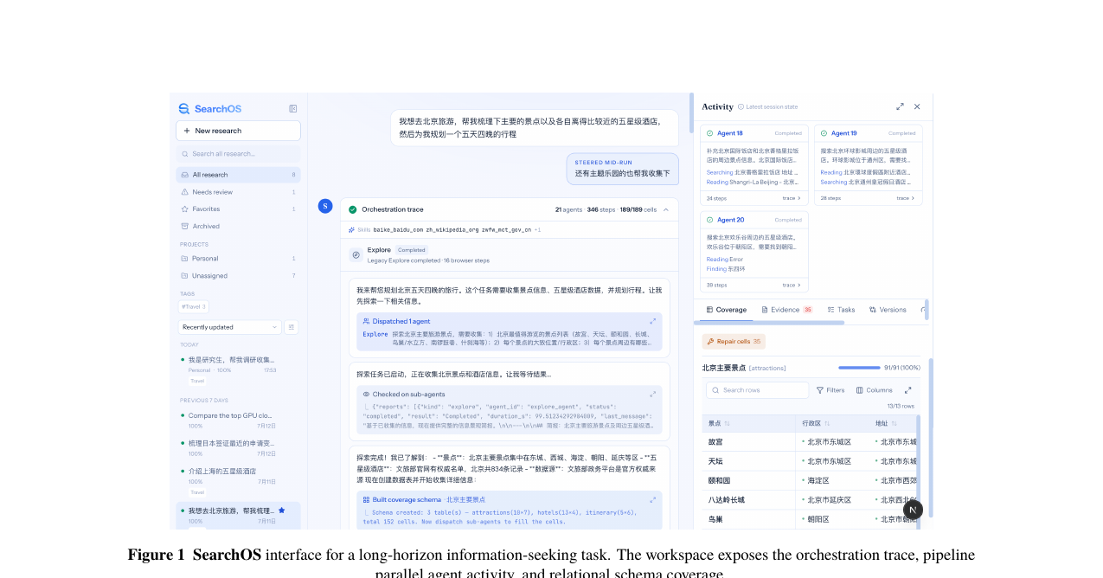Select the 故宫 table cell

[x=748, y=442]
